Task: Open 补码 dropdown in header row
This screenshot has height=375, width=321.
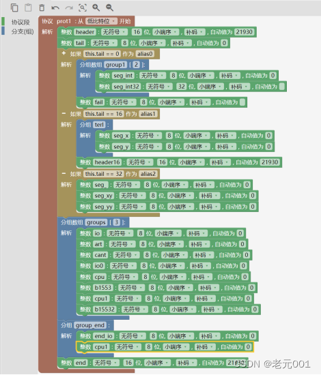Action: 195,32
